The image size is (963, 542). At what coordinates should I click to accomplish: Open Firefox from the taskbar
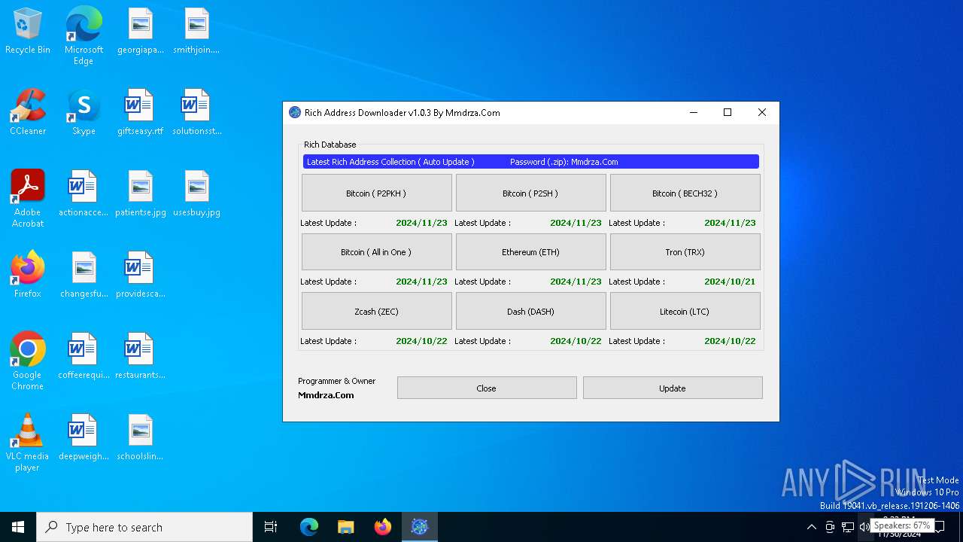tap(383, 527)
